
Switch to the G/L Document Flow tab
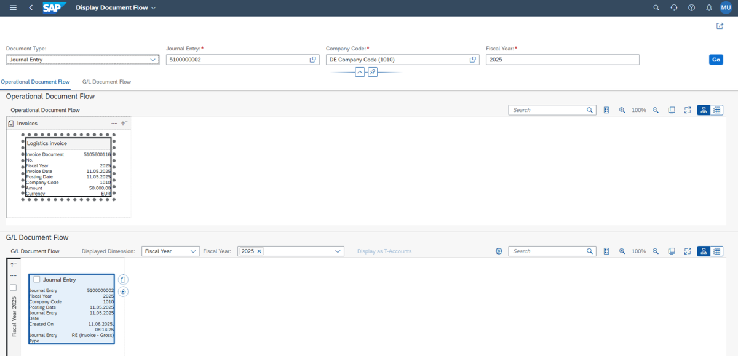106,82
